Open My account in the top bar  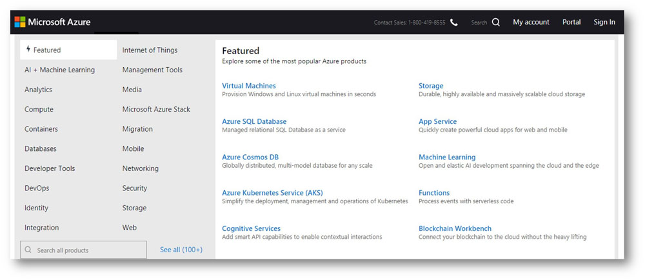pos(531,22)
